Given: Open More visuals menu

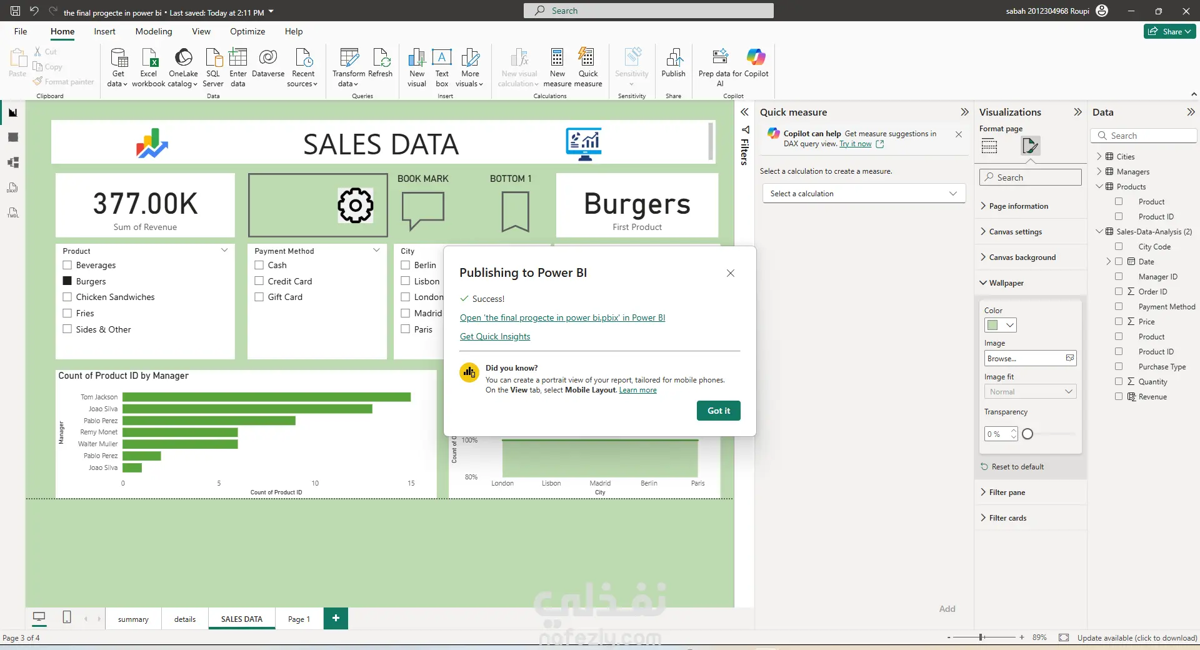Looking at the screenshot, I should coord(470,67).
